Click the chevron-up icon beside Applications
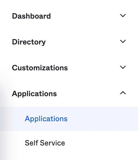The width and height of the screenshot is (138, 160). coord(123,93)
